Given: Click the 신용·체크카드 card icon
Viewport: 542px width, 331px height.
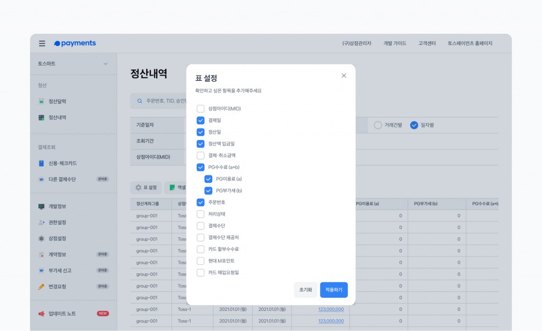Looking at the screenshot, I should 41,163.
